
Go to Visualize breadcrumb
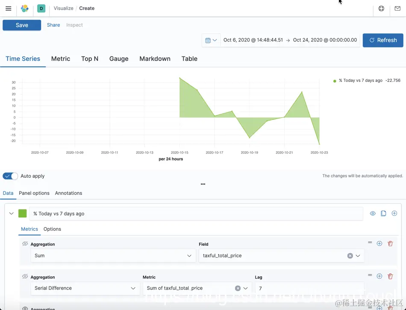(63, 8)
